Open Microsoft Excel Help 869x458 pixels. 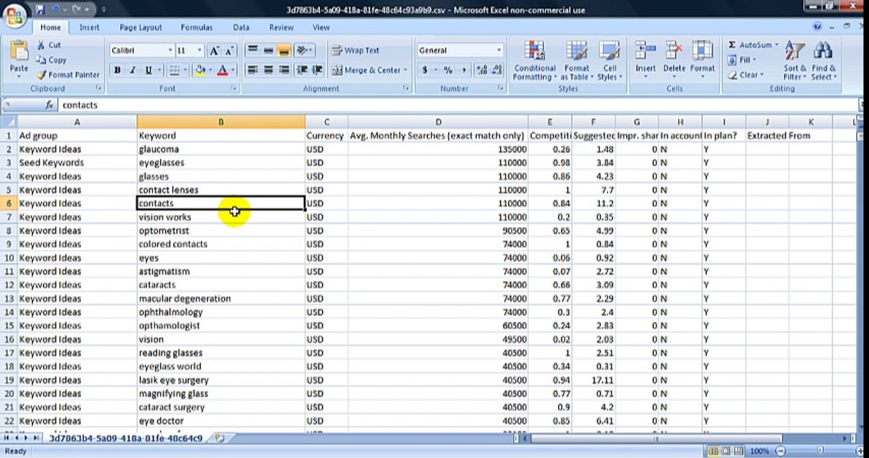click(x=817, y=27)
